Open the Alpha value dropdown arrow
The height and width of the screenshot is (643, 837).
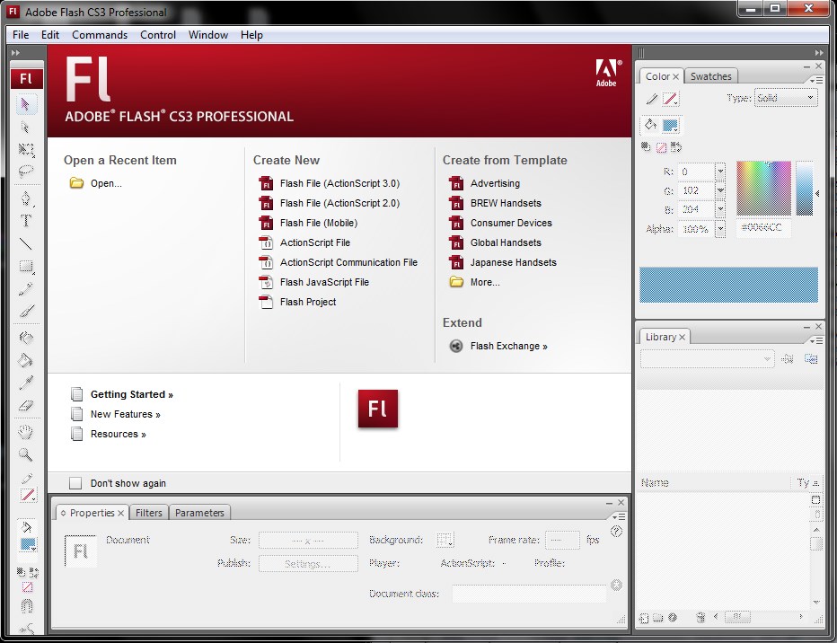coord(720,229)
